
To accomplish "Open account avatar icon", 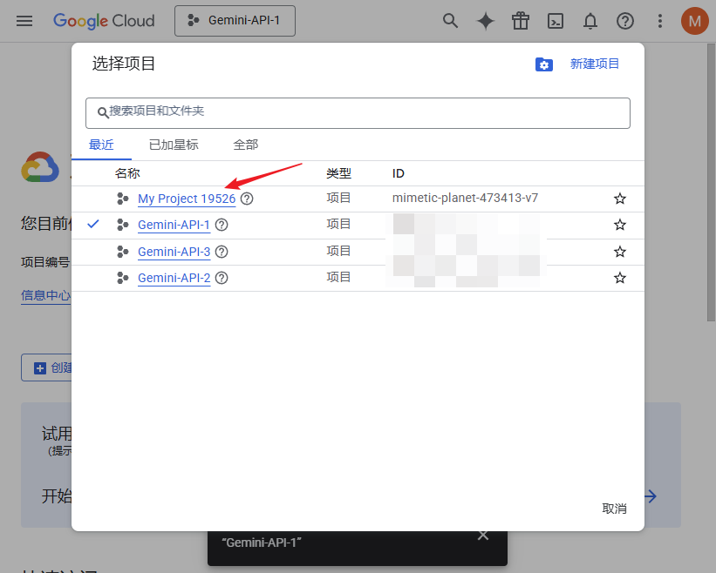I will point(694,20).
